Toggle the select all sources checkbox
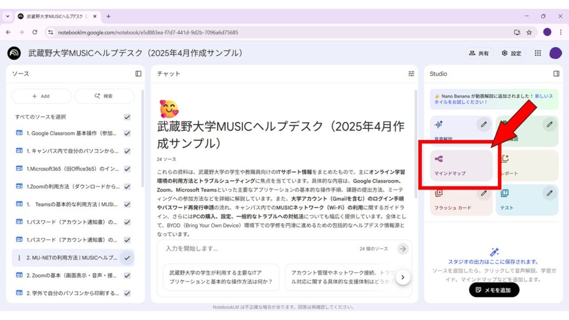Screen dimensions: 569x320 [127, 117]
